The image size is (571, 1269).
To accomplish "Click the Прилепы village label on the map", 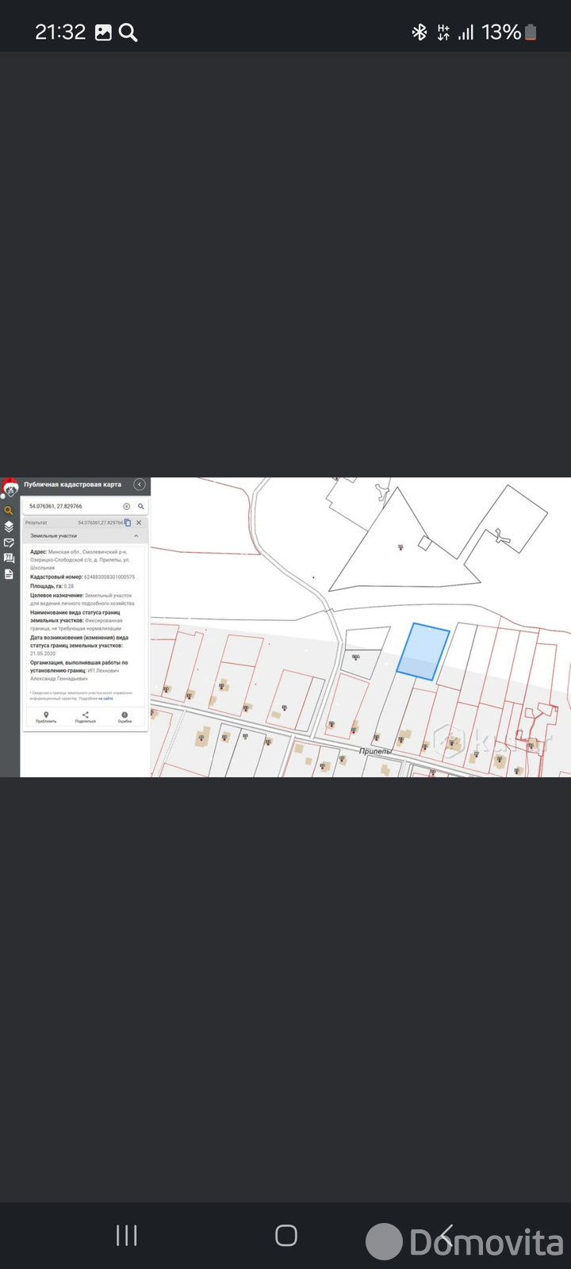I will click(376, 750).
